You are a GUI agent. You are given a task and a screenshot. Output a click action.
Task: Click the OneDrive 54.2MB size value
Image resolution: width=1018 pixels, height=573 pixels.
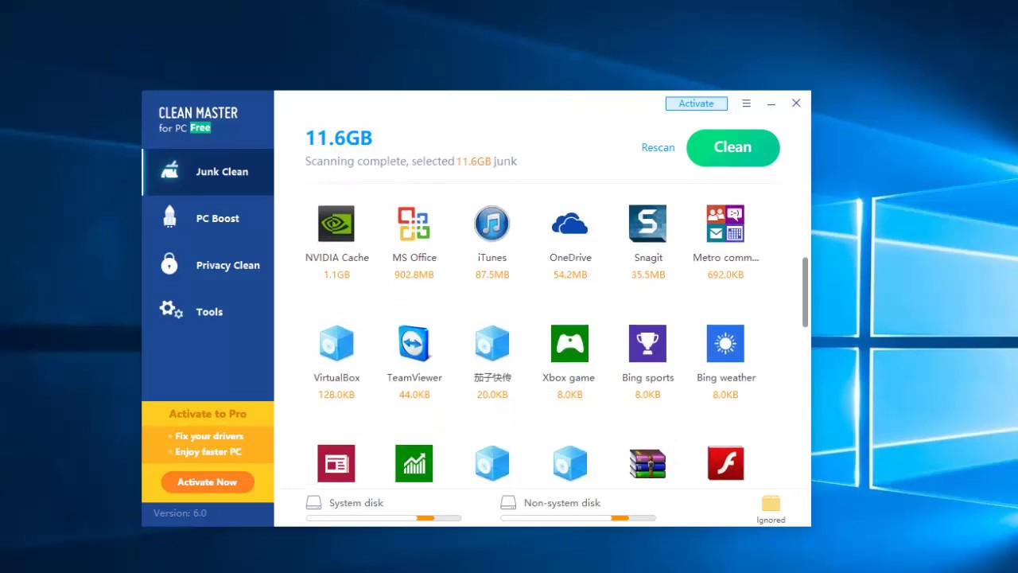[570, 275]
